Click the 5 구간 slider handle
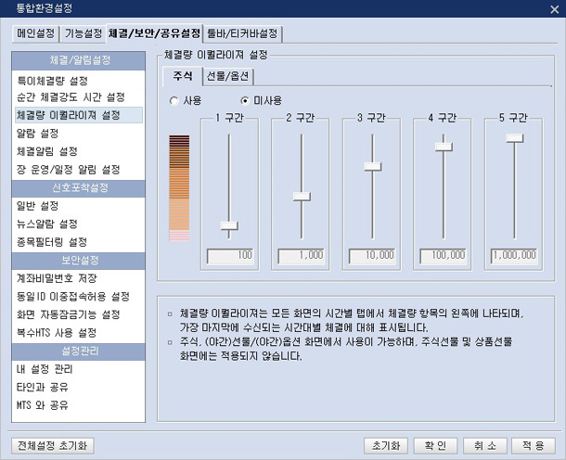 [515, 137]
